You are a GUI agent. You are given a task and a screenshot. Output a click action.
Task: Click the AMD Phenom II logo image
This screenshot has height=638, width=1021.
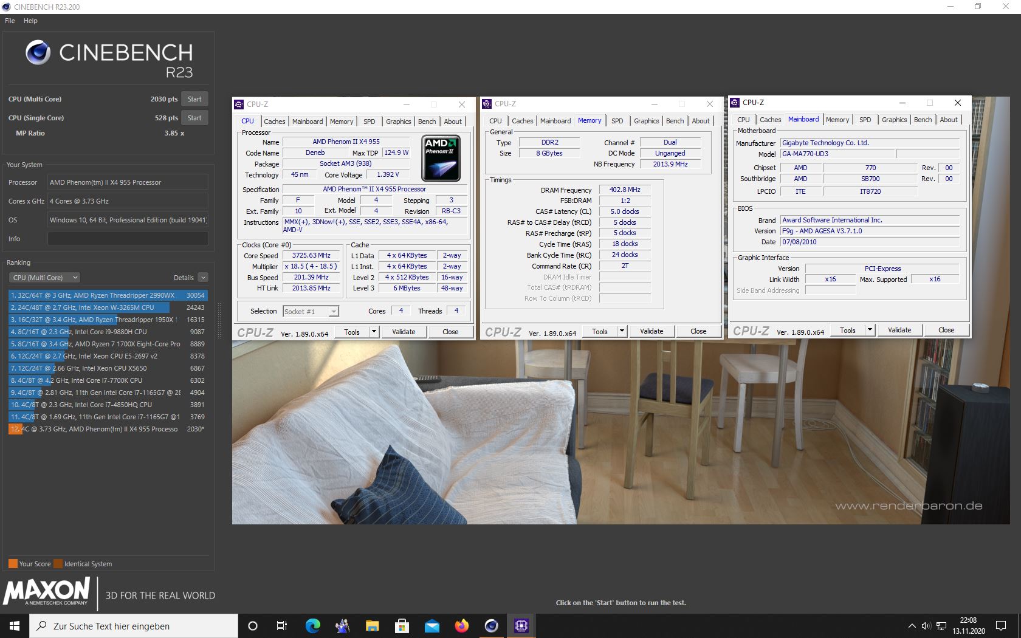click(x=441, y=157)
